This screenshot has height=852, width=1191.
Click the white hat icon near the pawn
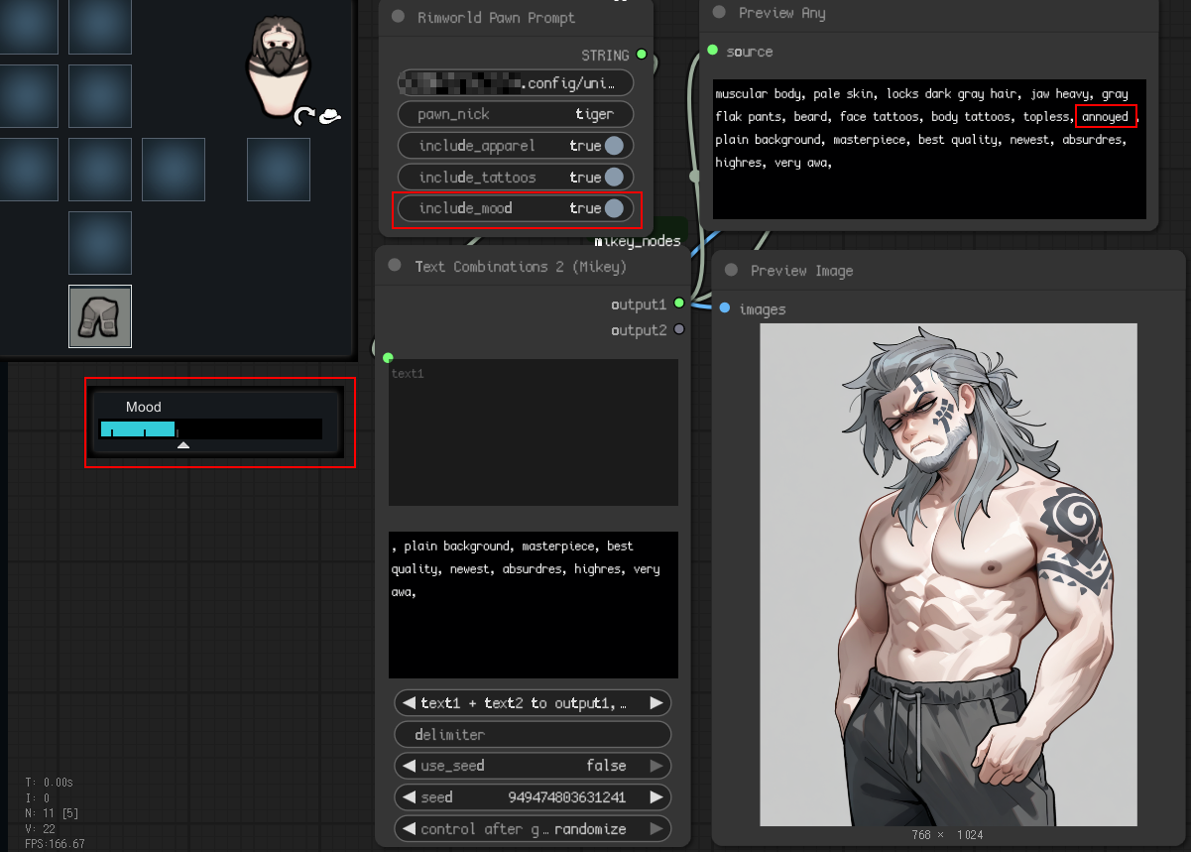[x=330, y=116]
